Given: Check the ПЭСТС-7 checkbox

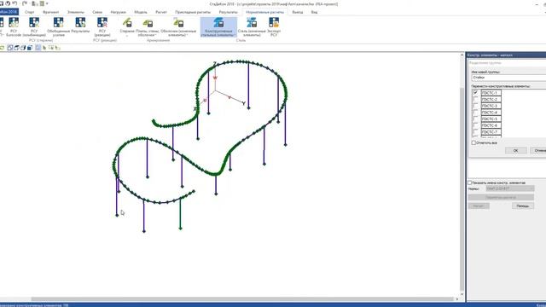Looking at the screenshot, I should 476,132.
